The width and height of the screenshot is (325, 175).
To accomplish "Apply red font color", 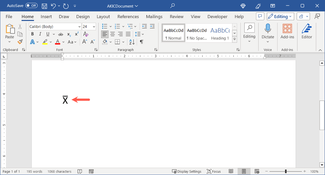I will tap(58, 42).
